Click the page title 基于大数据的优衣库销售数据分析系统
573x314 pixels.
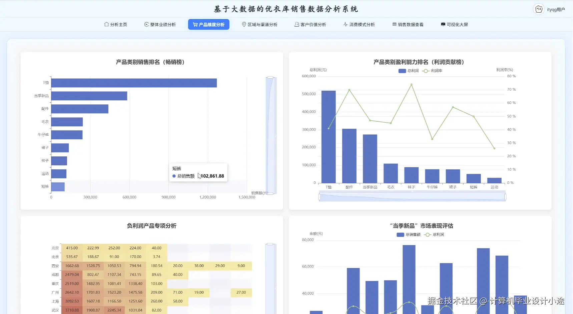(x=286, y=9)
